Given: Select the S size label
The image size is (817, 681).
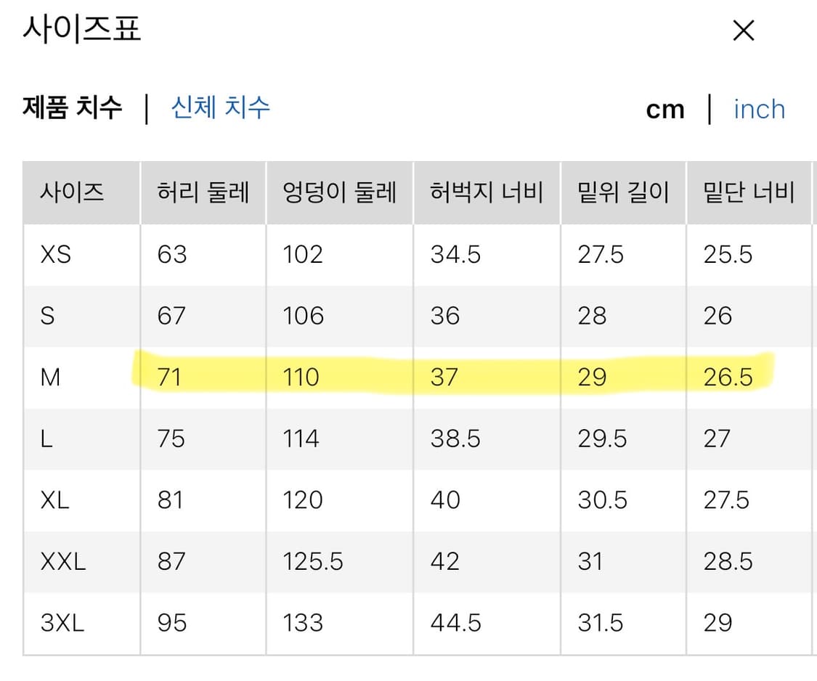Looking at the screenshot, I should 48,316.
